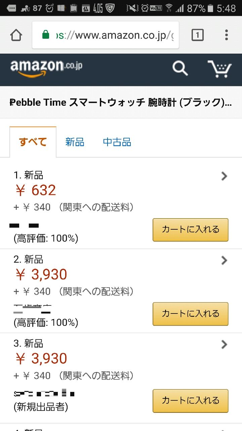
Task: Open the Pebble Time product title link
Action: (x=121, y=102)
